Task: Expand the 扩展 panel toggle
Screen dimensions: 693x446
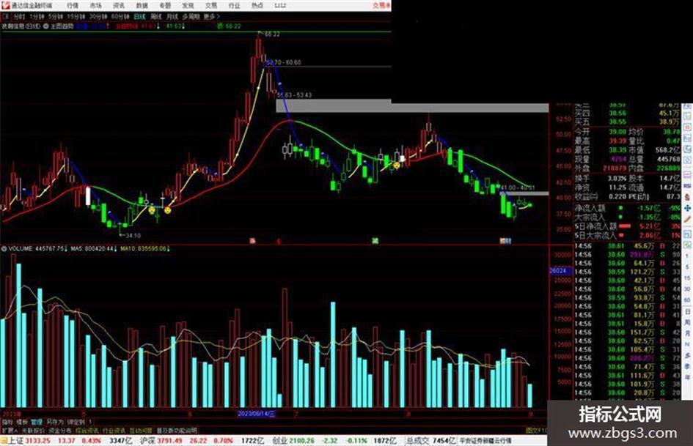Action: (10, 430)
